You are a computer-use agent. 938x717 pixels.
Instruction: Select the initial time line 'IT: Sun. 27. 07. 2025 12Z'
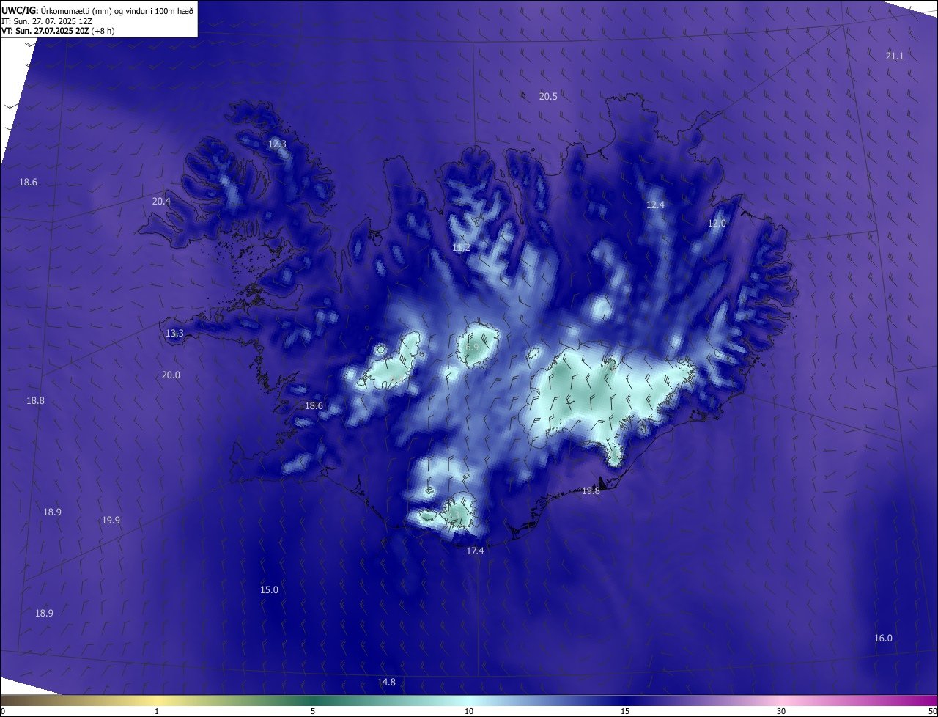46,21
